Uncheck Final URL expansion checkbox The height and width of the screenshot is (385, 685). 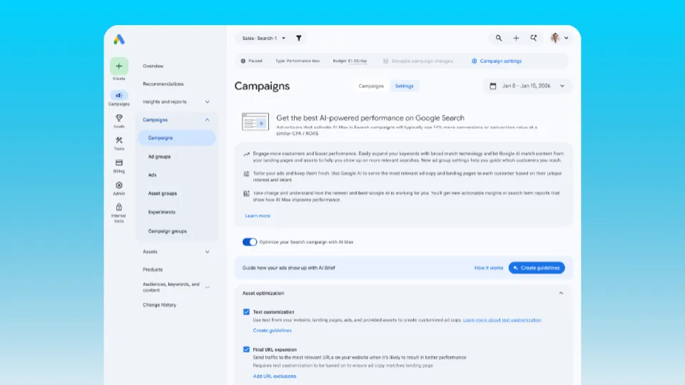[x=246, y=349]
